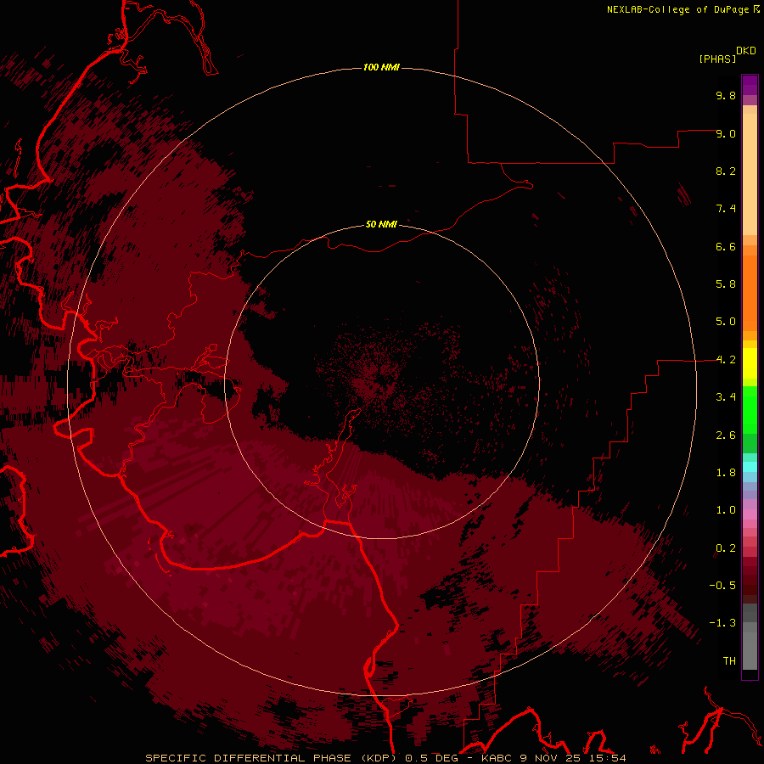Pick the bright green color bar segment

coord(750,409)
